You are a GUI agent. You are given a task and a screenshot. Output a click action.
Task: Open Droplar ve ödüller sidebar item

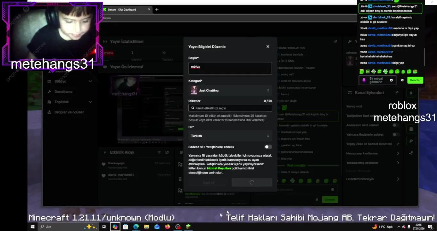click(x=70, y=112)
